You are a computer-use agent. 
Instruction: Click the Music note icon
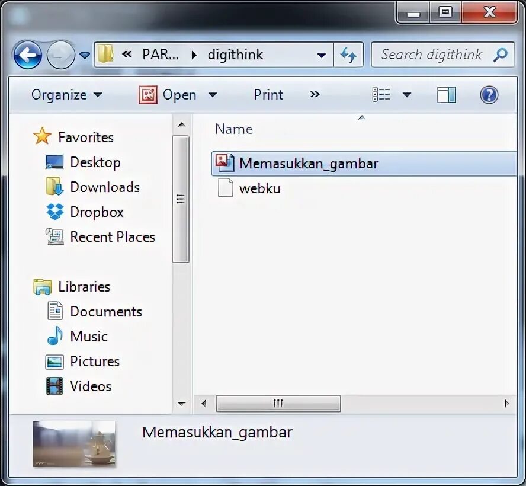click(x=55, y=335)
